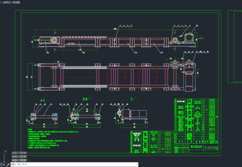The width and height of the screenshot is (242, 167).
Task: Open command line customize wrench
Action: coord(8,165)
